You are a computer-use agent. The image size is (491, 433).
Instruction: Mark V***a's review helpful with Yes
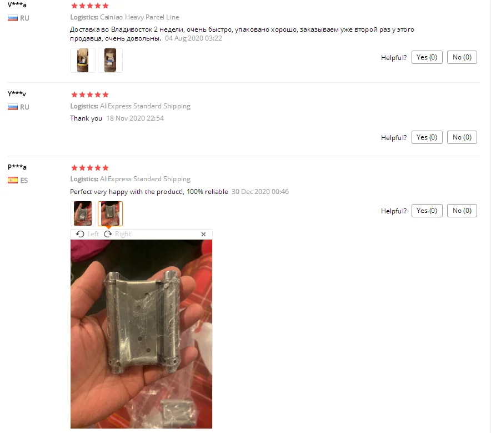pos(427,57)
